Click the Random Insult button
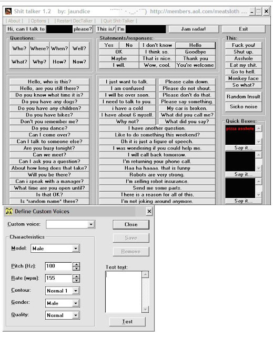The image size is (273, 337). 244,97
